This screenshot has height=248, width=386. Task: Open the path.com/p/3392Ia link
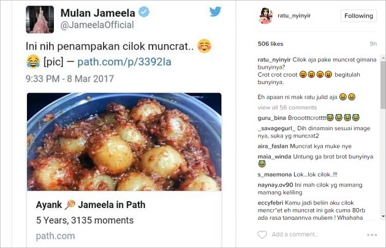[x=124, y=62]
